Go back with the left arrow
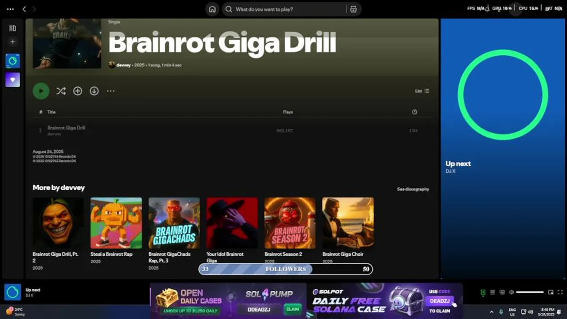This screenshot has height=319, width=567. click(x=24, y=9)
